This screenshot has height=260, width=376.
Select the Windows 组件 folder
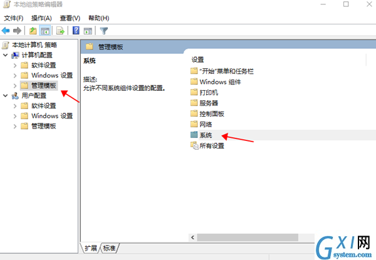tap(216, 82)
